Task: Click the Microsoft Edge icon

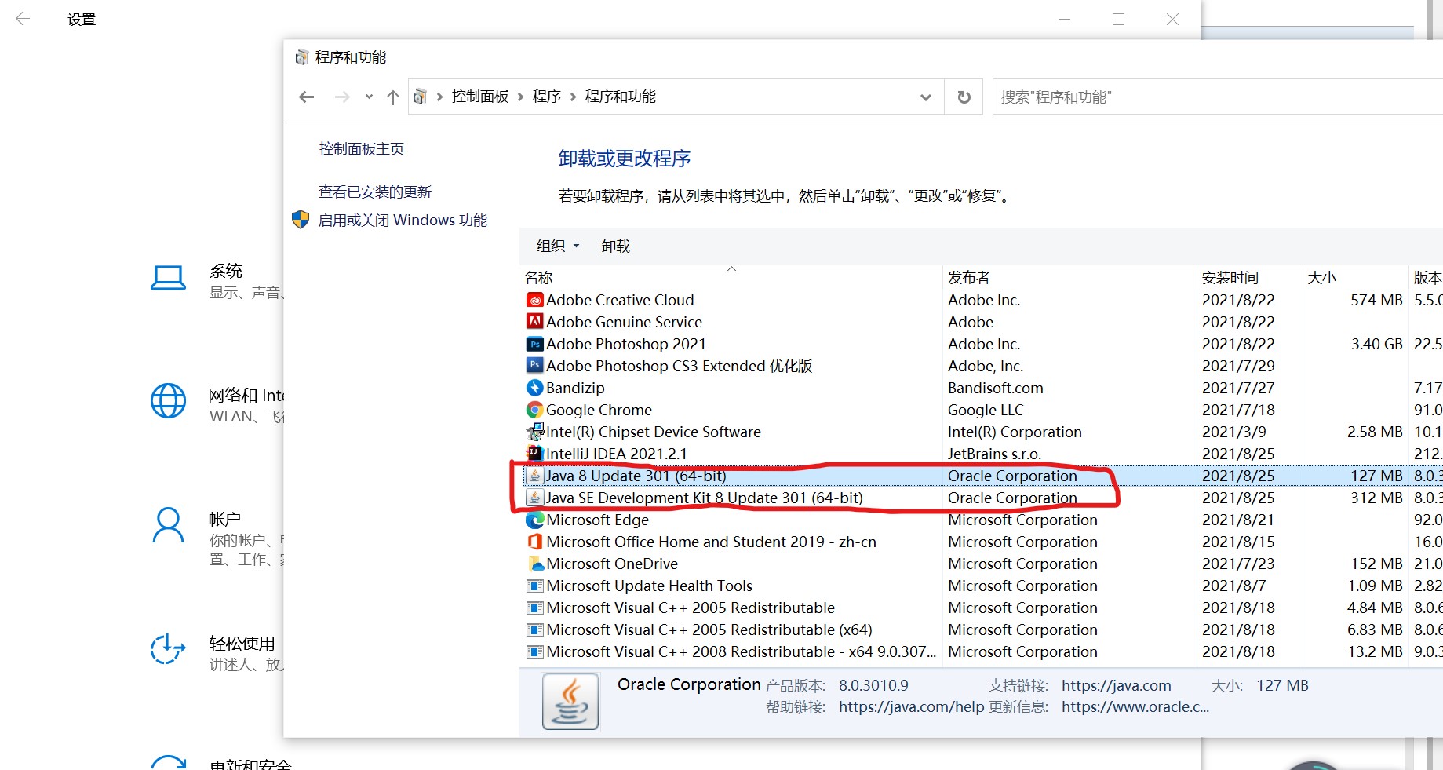Action: click(534, 520)
